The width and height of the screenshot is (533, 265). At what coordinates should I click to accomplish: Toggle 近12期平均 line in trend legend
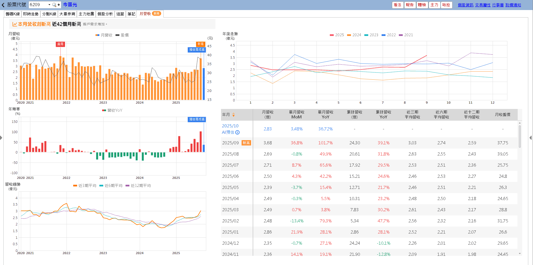(138, 186)
